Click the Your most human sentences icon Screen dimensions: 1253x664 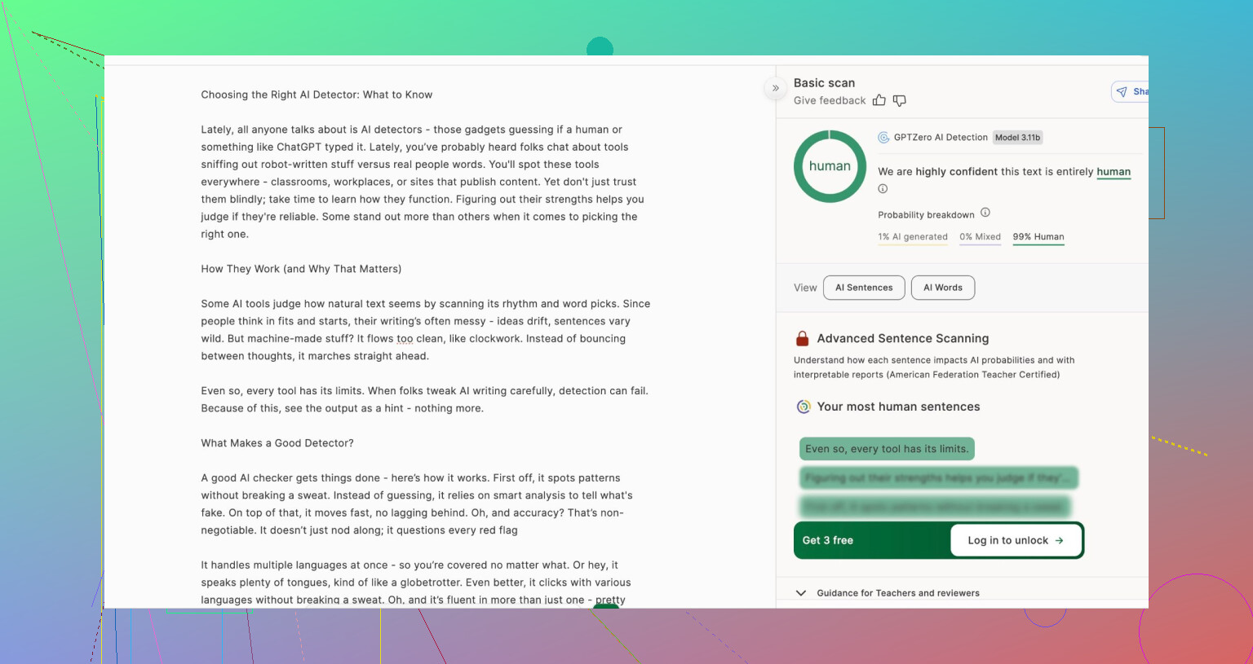804,407
